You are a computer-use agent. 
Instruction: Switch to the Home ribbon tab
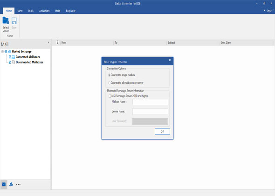click(x=9, y=11)
